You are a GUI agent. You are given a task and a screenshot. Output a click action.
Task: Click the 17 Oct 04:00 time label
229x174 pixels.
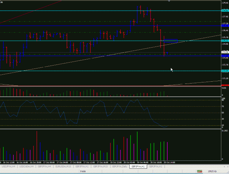pyautogui.click(x=62, y=162)
